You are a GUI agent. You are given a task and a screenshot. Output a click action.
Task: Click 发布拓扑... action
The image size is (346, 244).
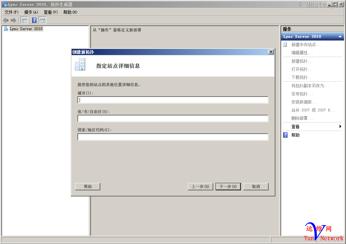pos(302,94)
